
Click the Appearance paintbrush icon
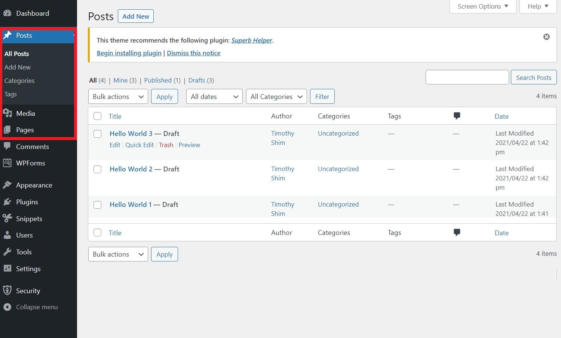coord(7,185)
